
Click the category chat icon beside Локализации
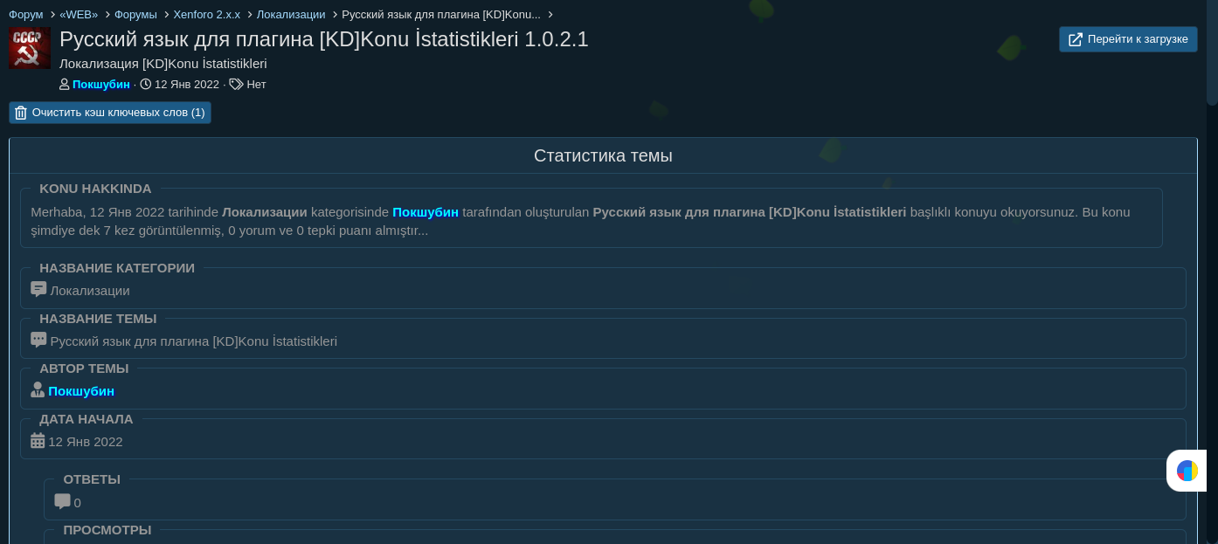click(38, 290)
